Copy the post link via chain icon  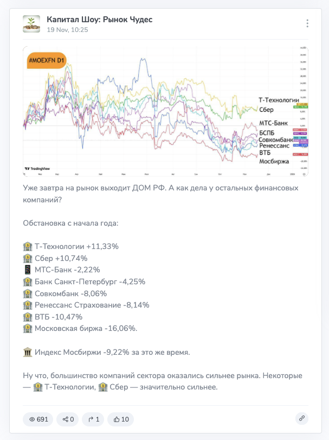tap(302, 419)
